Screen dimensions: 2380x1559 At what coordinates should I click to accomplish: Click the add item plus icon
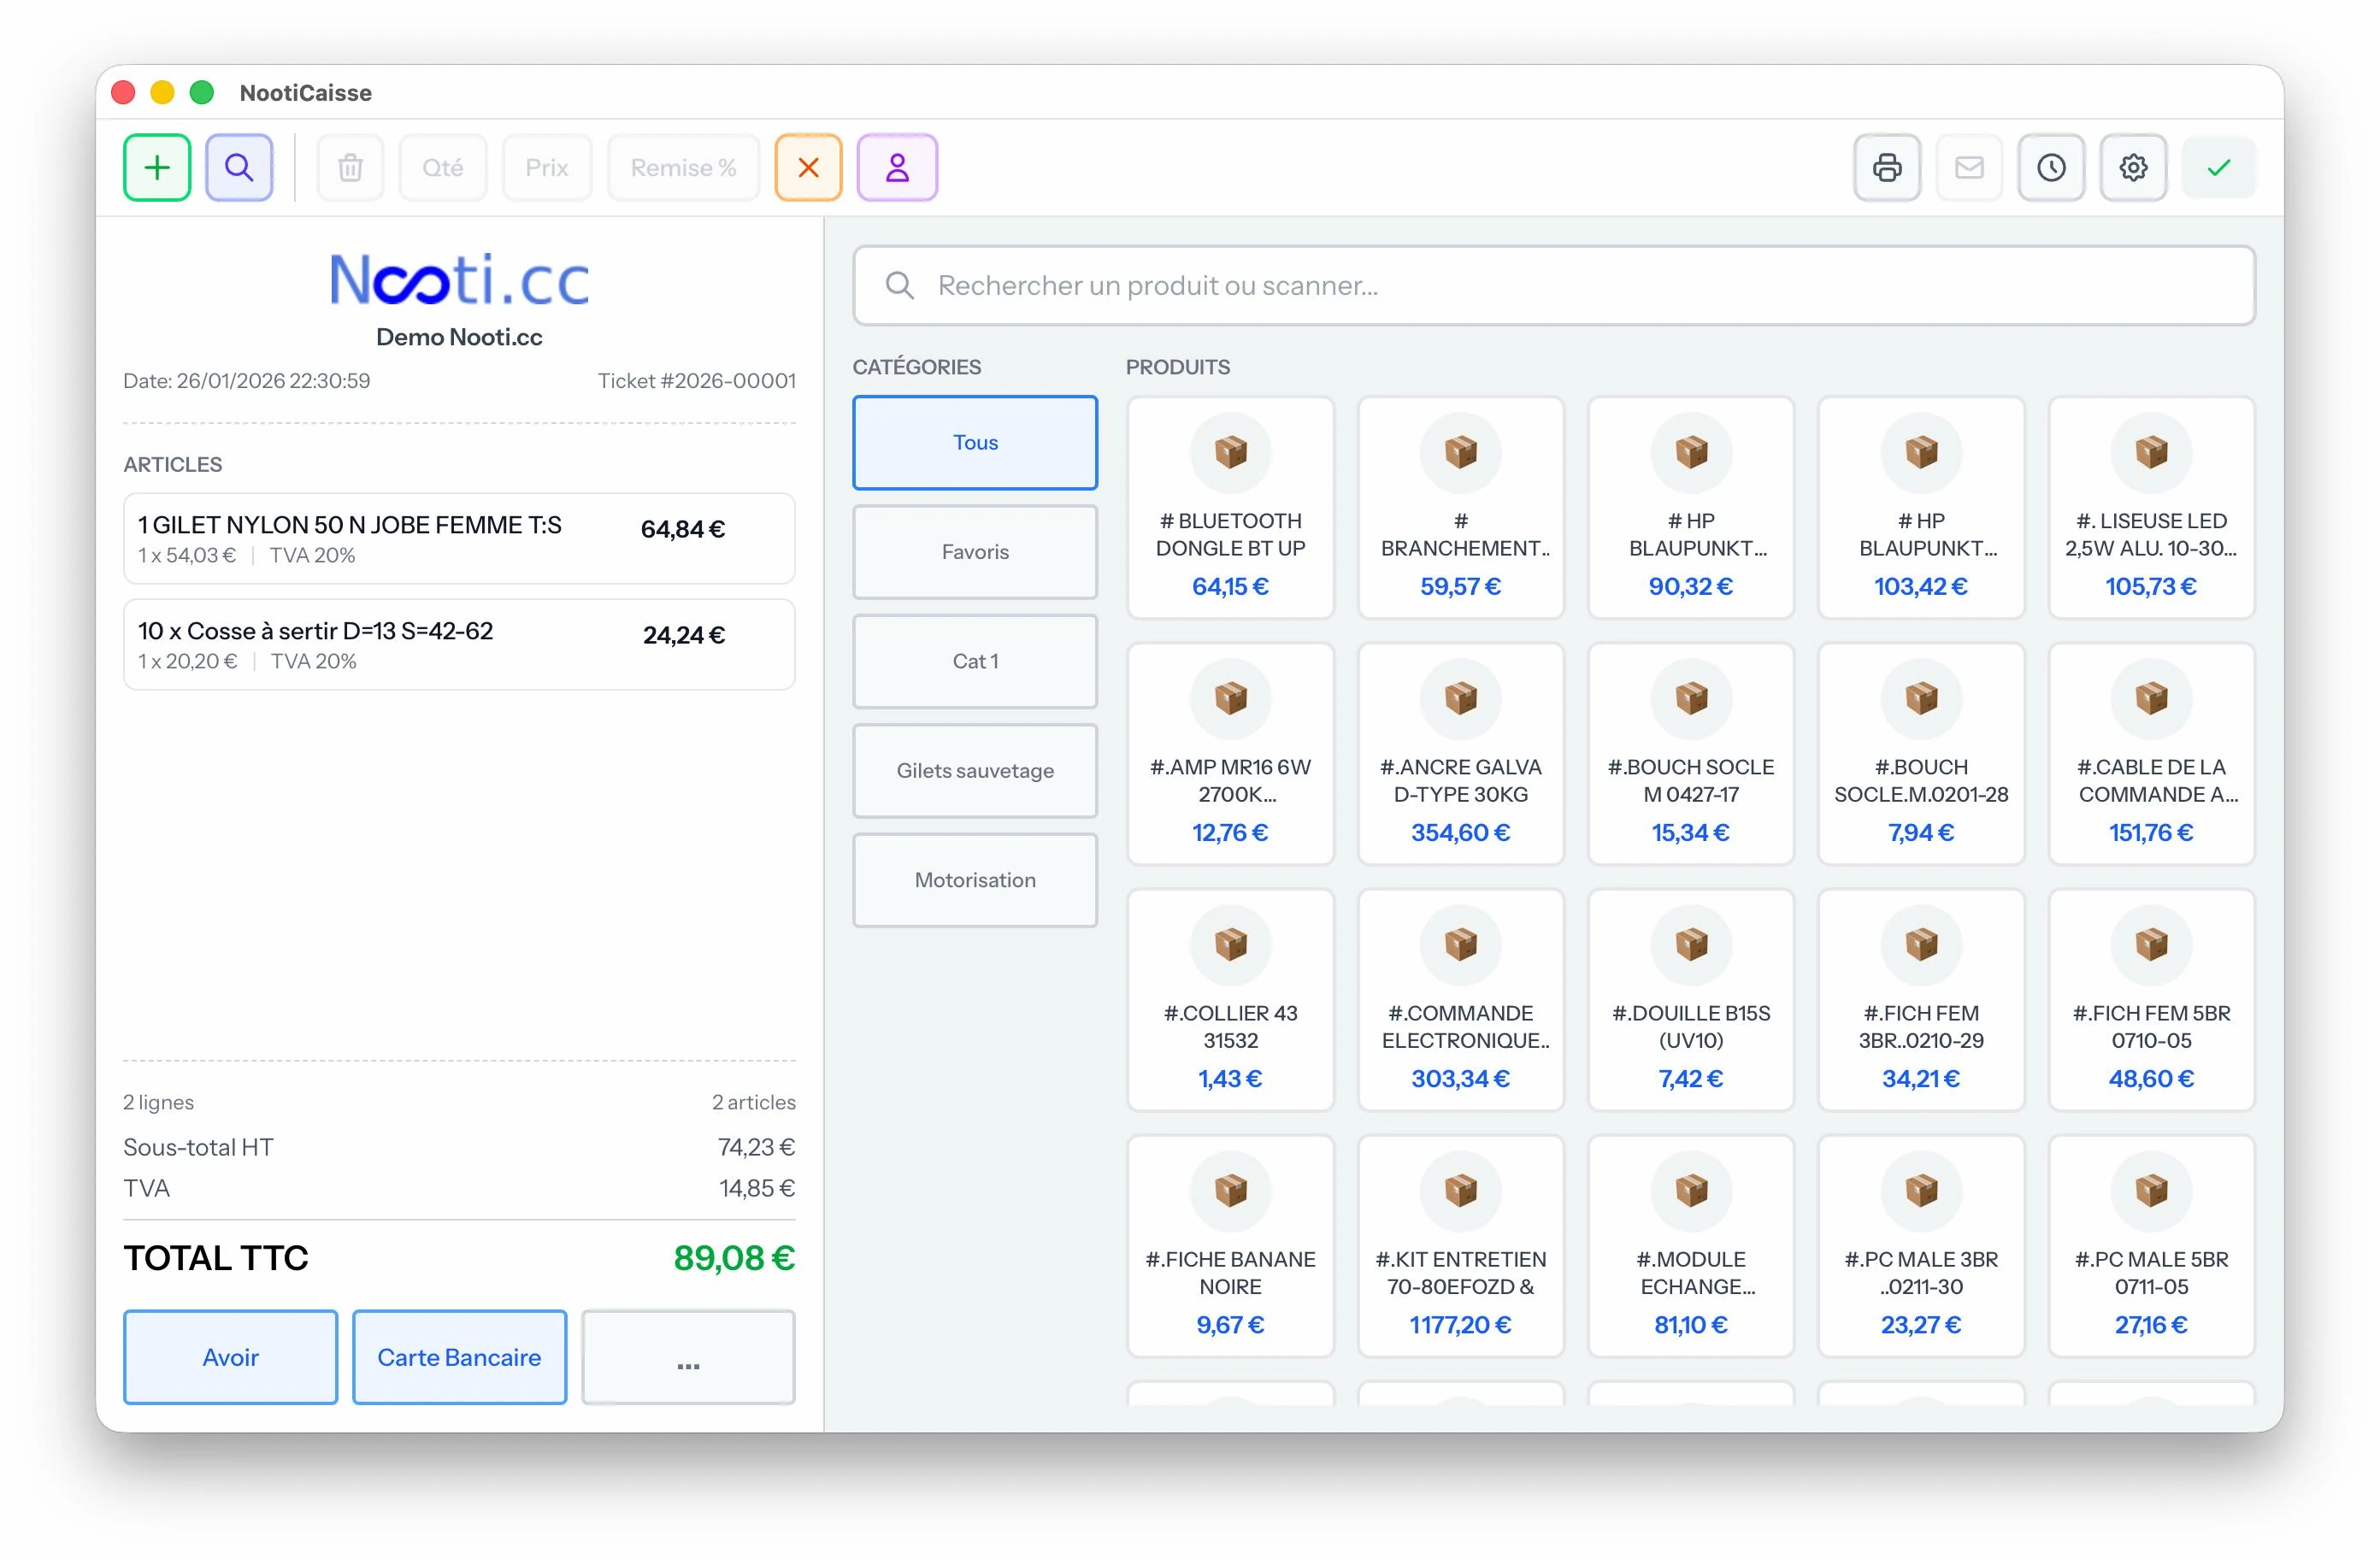(156, 167)
